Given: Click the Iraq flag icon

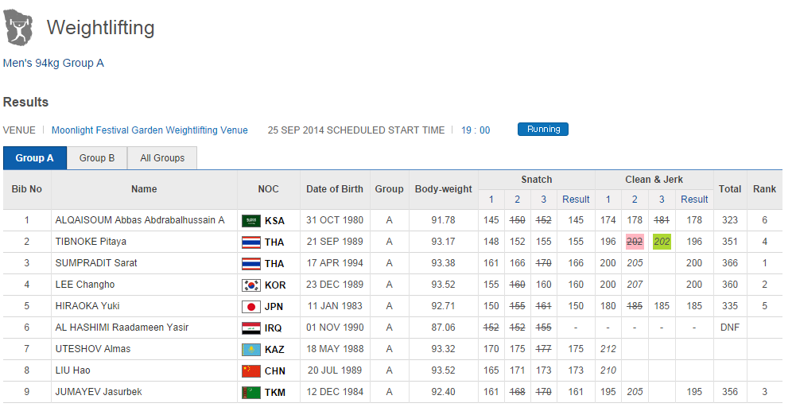Looking at the screenshot, I should [x=250, y=328].
